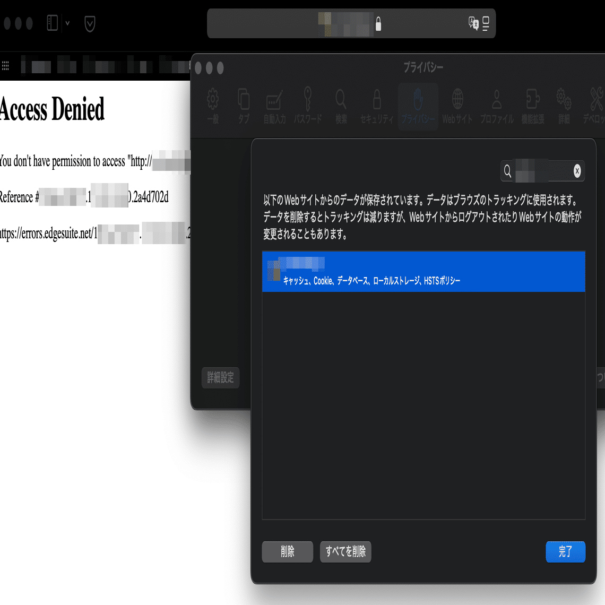Image resolution: width=605 pixels, height=605 pixels.
Task: Open the Extensions (機能拡張) puzzle tab
Action: [x=533, y=106]
